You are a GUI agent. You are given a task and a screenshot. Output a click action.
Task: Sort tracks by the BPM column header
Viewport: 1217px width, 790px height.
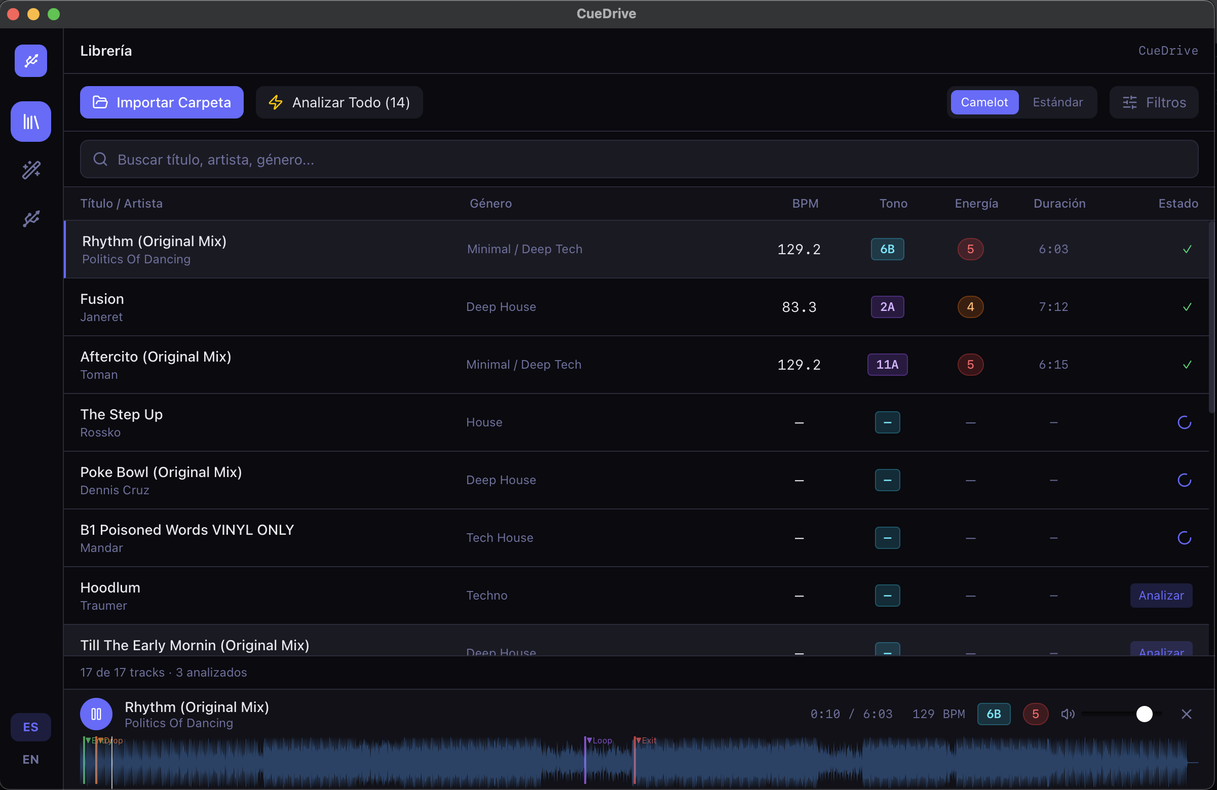coord(806,203)
